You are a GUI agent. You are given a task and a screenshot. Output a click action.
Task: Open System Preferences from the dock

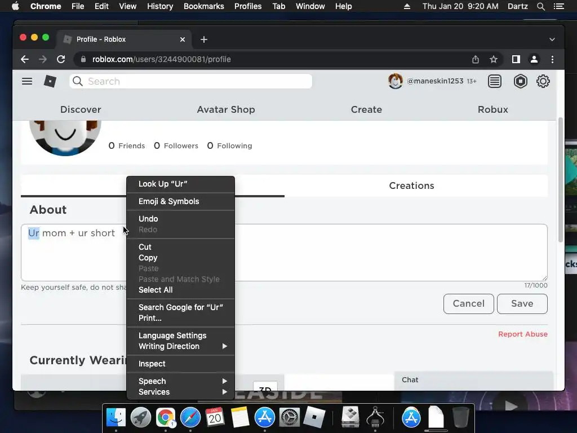coord(289,417)
